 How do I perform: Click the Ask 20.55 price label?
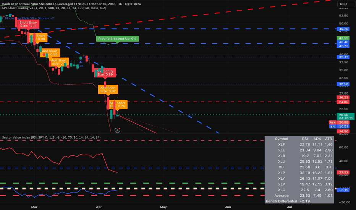tap(339, 122)
